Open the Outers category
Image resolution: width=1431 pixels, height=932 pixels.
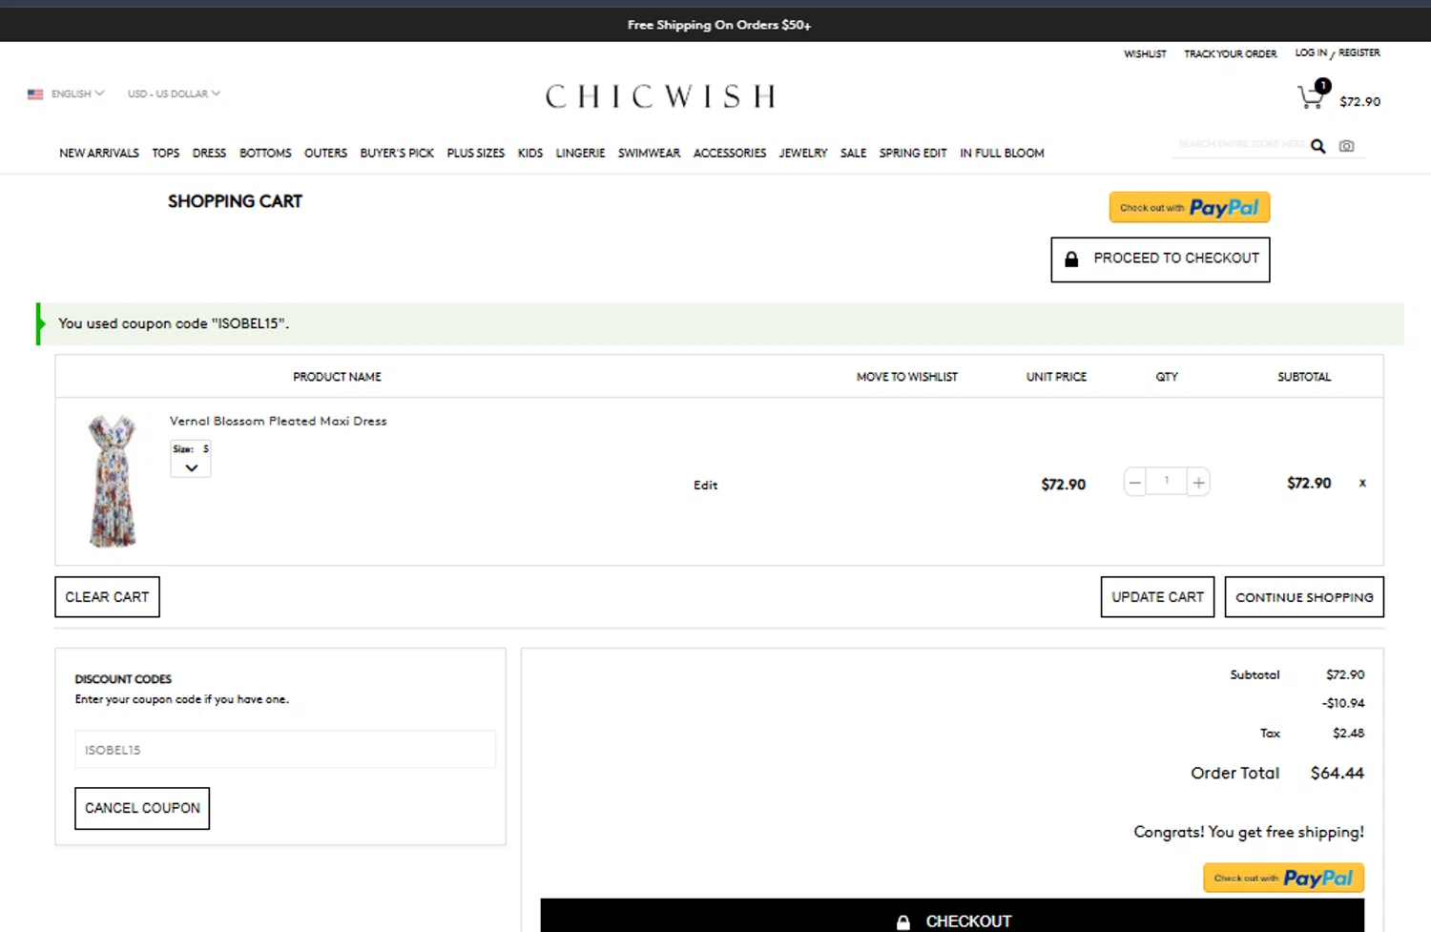coord(325,153)
